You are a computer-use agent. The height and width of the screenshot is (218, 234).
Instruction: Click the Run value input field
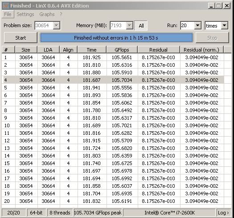click(x=188, y=25)
